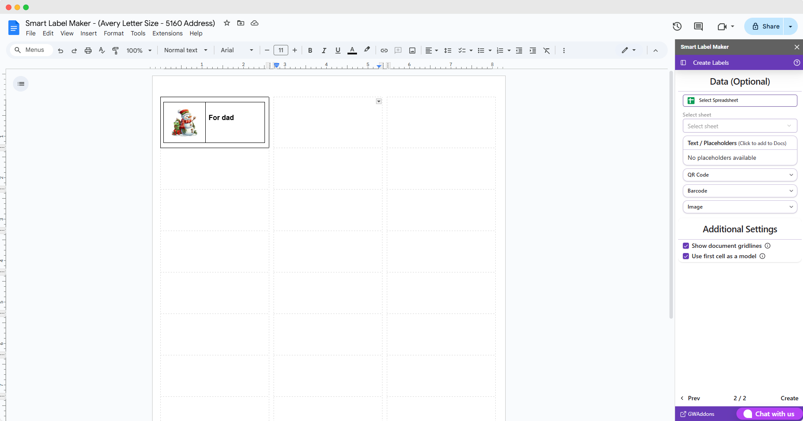803x421 pixels.
Task: Click the font size field
Action: coord(281,51)
